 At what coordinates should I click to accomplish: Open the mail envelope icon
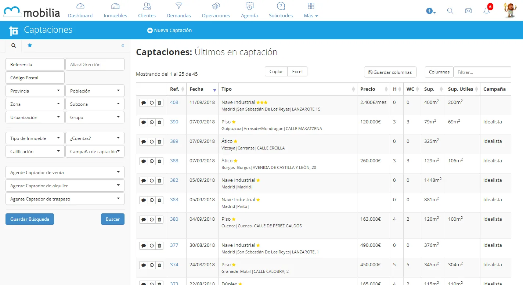click(468, 11)
